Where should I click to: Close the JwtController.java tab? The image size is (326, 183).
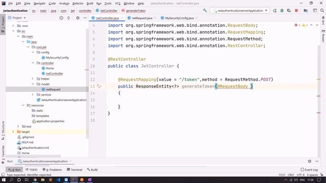pos(122,18)
